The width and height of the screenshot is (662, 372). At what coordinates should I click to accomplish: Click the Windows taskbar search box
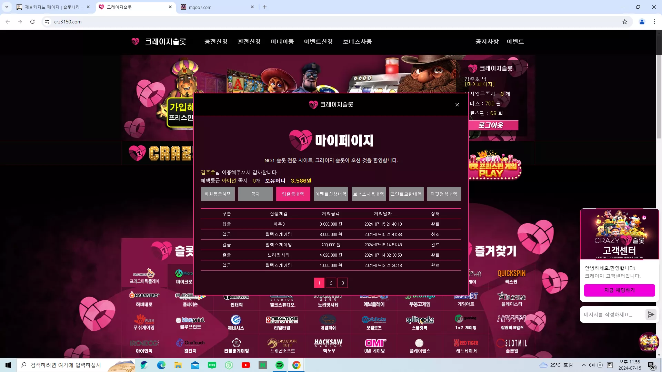[76, 365]
